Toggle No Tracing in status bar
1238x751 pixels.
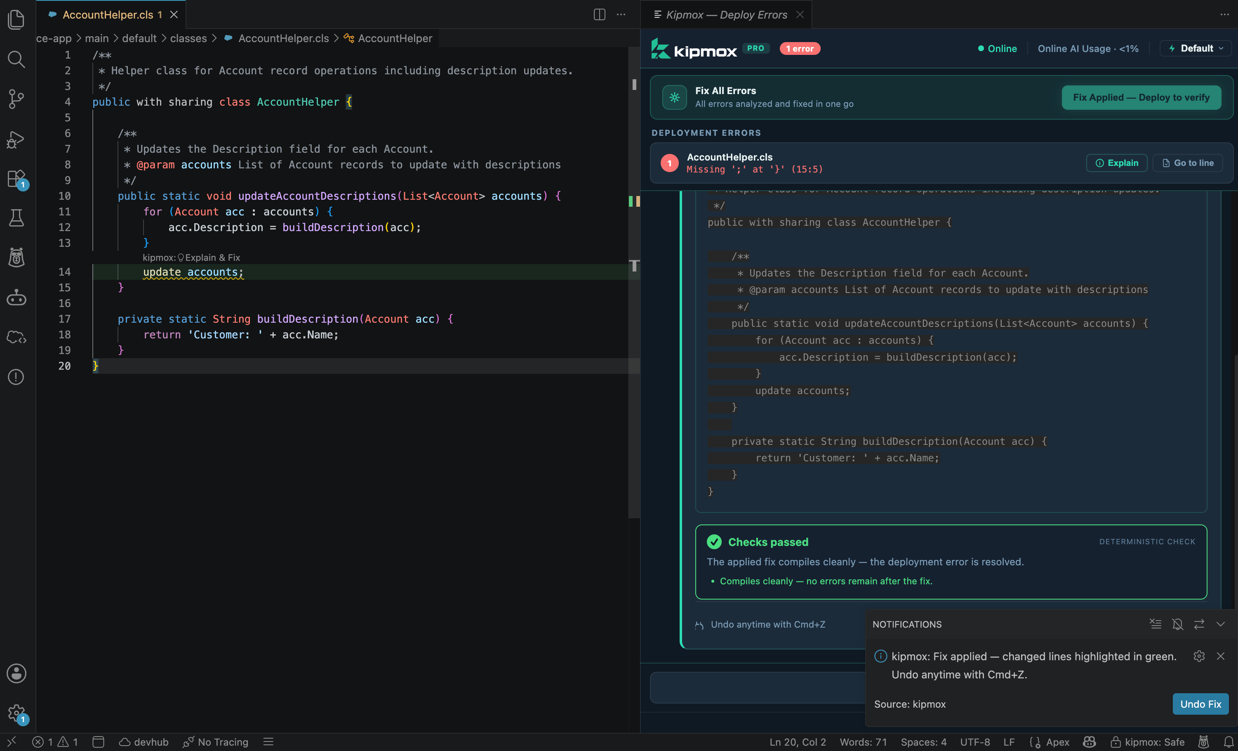click(216, 742)
